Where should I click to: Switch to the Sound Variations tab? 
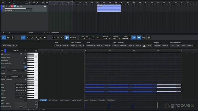[x=65, y=100]
